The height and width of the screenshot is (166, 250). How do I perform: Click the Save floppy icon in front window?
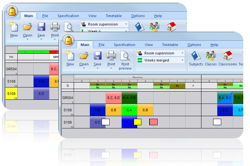click(98, 56)
